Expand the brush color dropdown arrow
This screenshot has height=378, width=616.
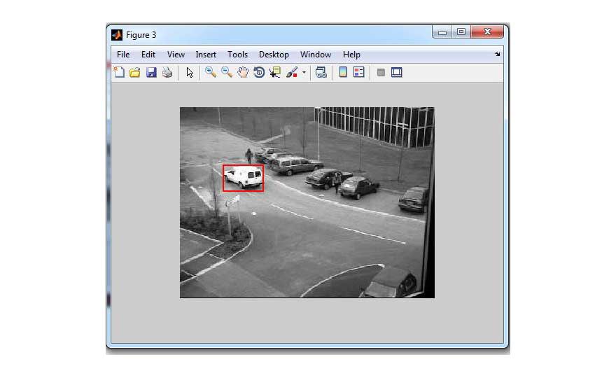(x=304, y=73)
